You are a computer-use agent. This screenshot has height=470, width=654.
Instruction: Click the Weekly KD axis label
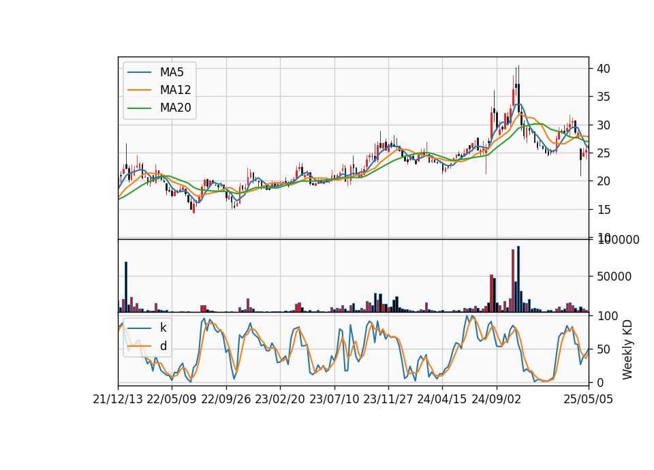click(627, 349)
